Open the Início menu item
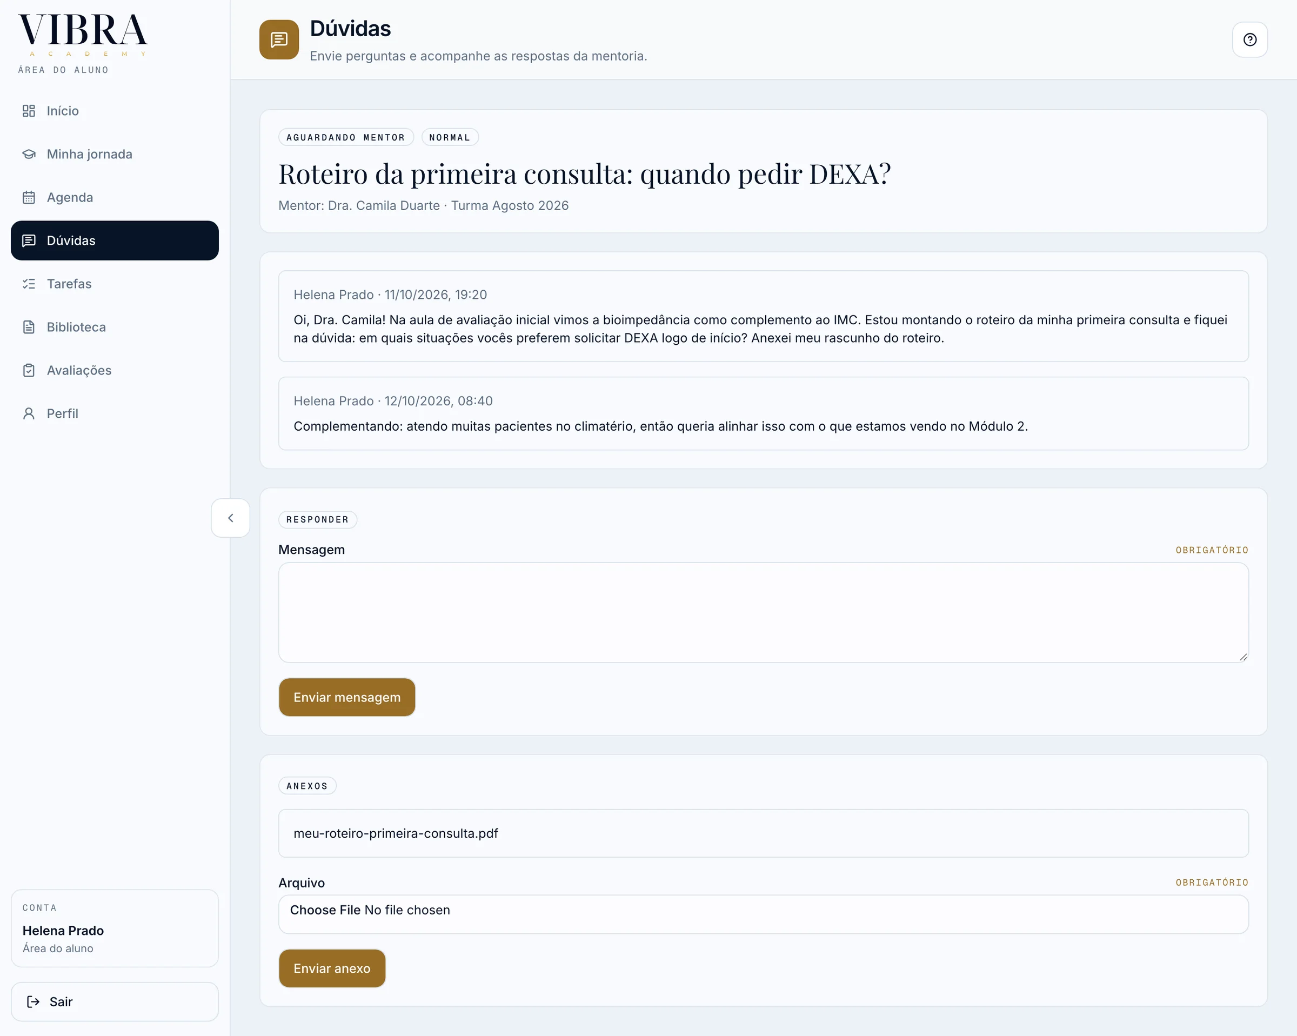The height and width of the screenshot is (1036, 1297). click(x=115, y=111)
